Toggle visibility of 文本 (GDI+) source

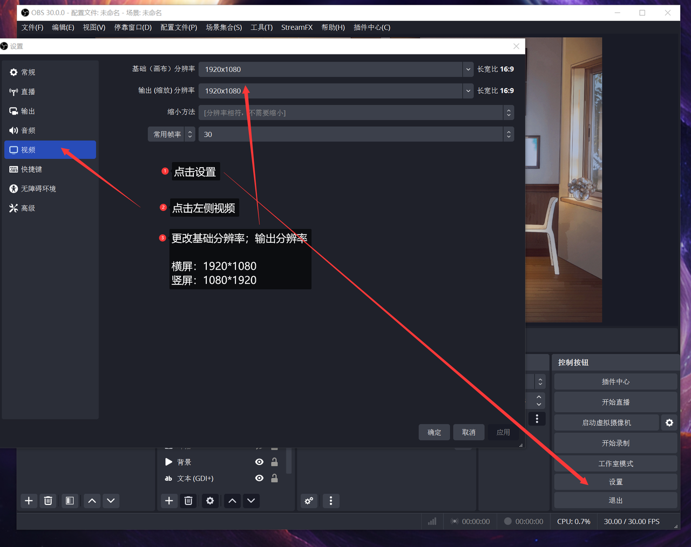(259, 478)
